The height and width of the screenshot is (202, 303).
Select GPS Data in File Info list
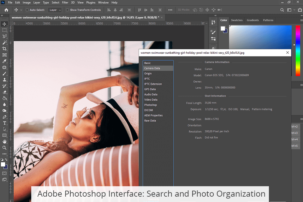(x=150, y=89)
